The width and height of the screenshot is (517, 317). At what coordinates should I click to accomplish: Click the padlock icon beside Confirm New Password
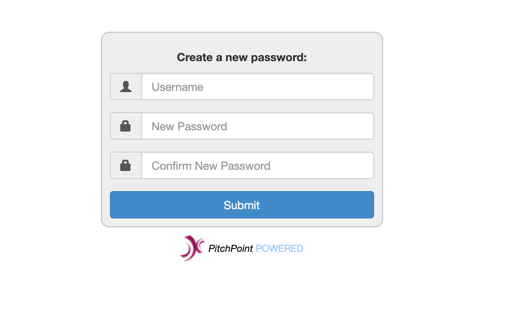pos(125,165)
